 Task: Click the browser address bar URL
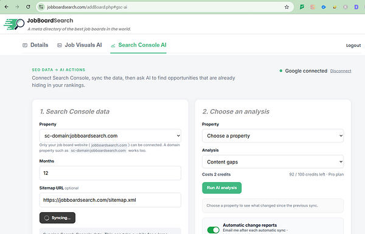point(87,7)
